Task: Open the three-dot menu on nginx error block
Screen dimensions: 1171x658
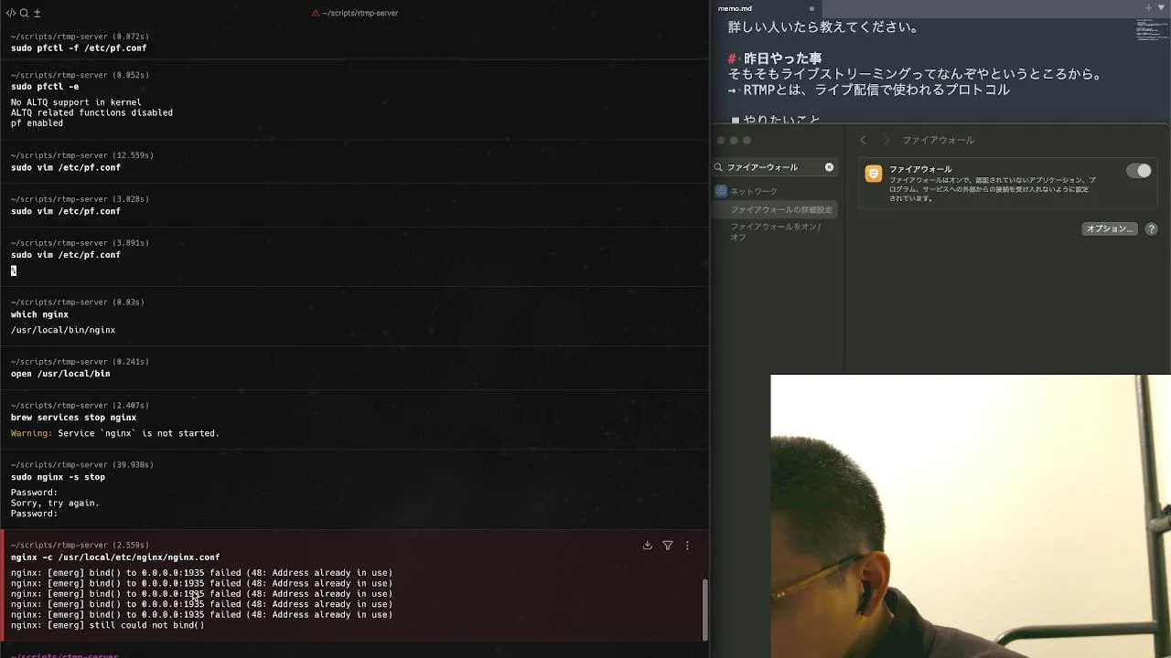Action: pyautogui.click(x=687, y=546)
